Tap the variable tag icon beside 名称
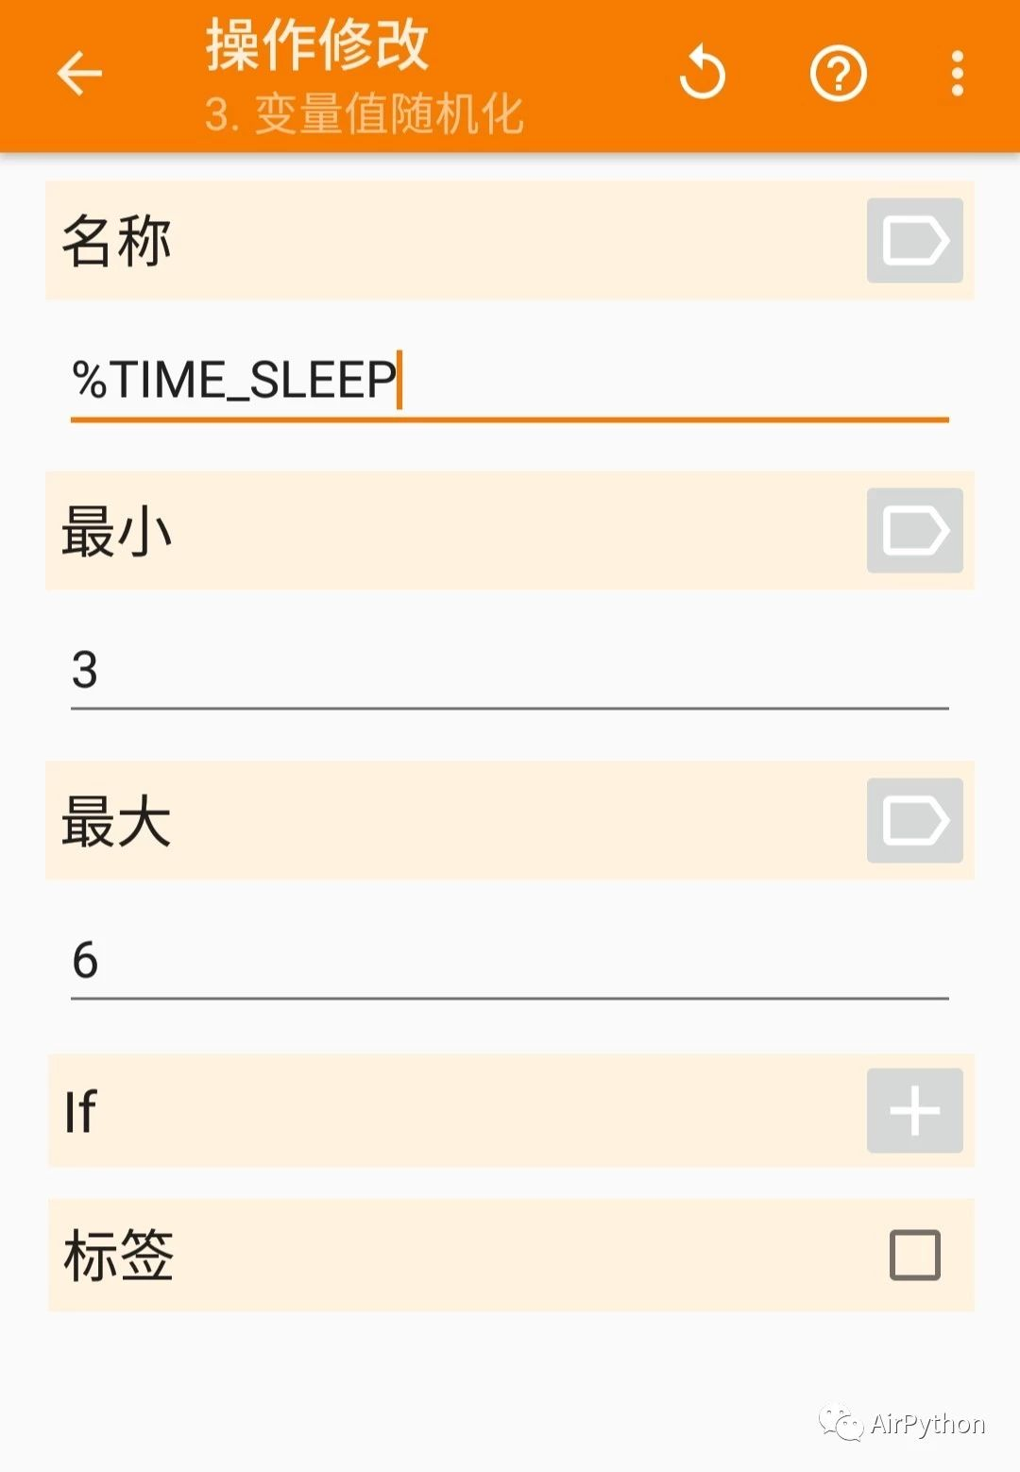Screen dimensions: 1020x1472 (x=914, y=240)
